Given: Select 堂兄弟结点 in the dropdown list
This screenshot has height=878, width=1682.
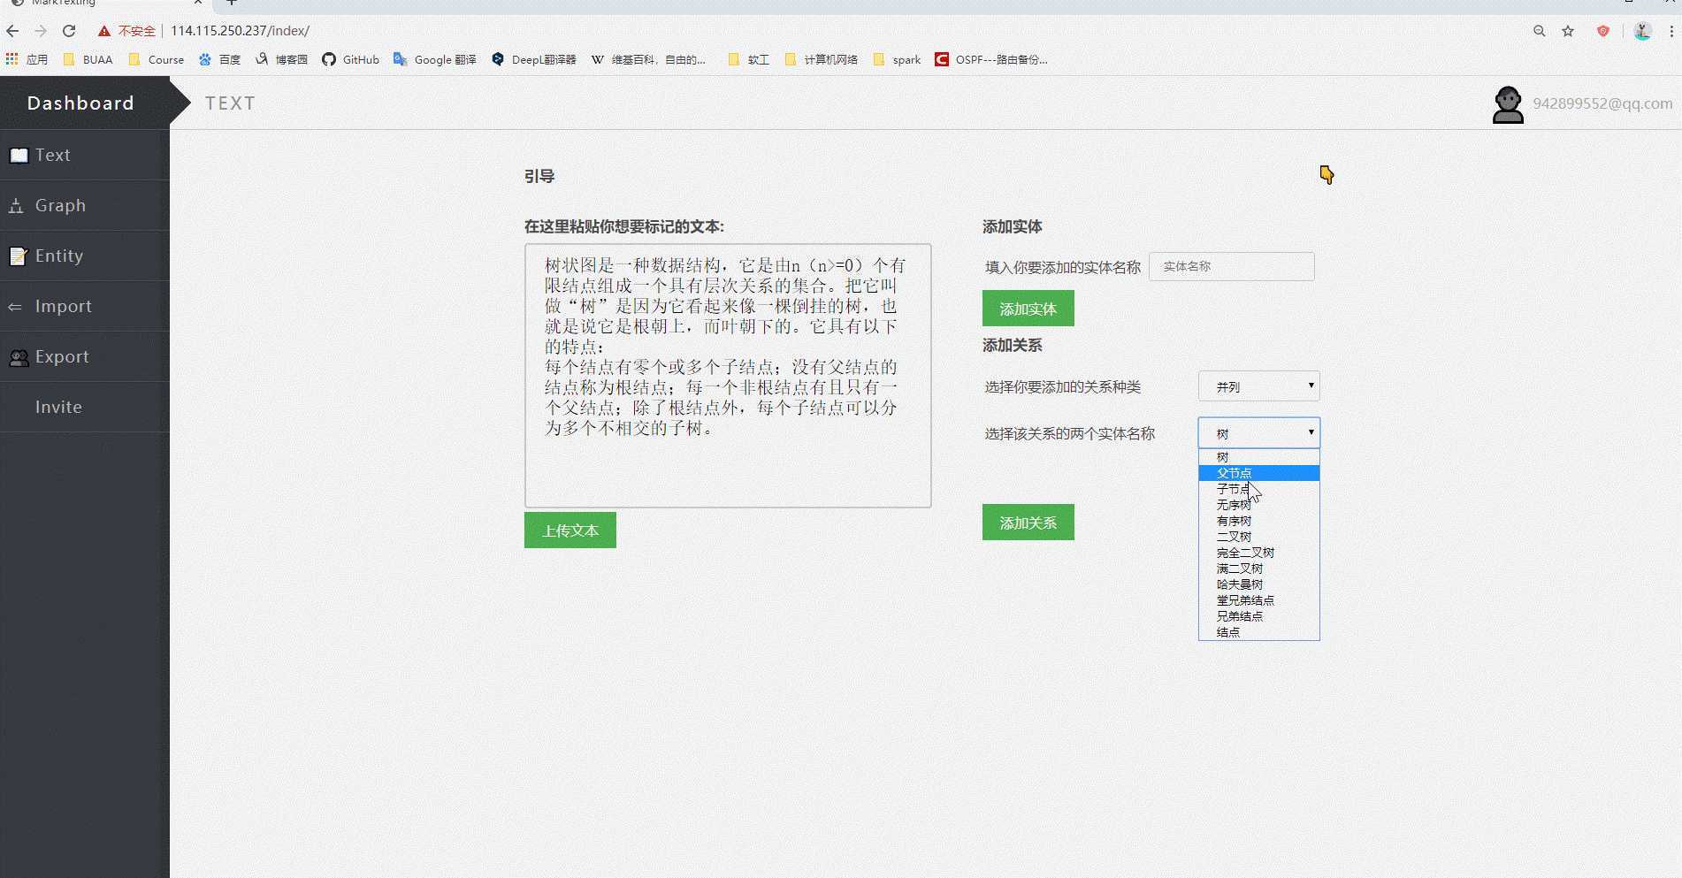Looking at the screenshot, I should click(1259, 600).
